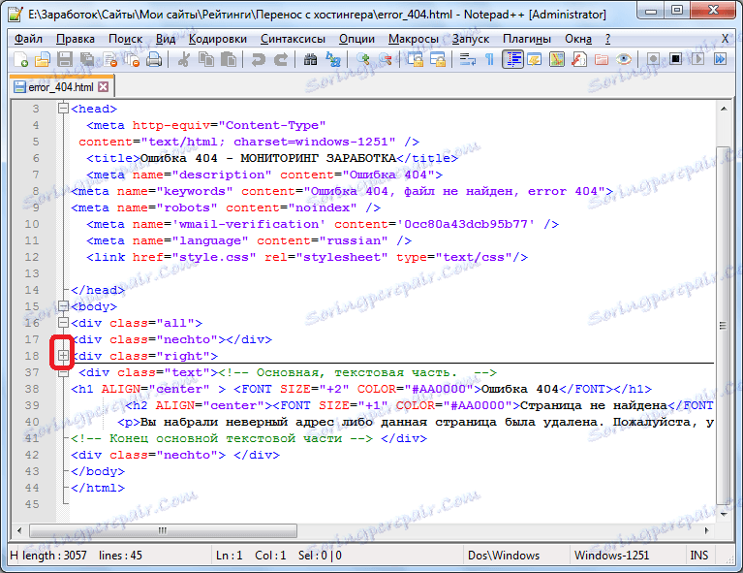Screen dimensions: 743x573
Task: Open the Вид menu
Action: point(166,39)
